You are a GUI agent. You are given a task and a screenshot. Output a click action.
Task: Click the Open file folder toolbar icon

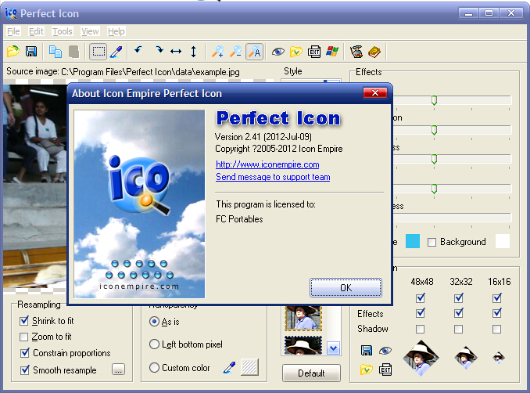[x=13, y=52]
